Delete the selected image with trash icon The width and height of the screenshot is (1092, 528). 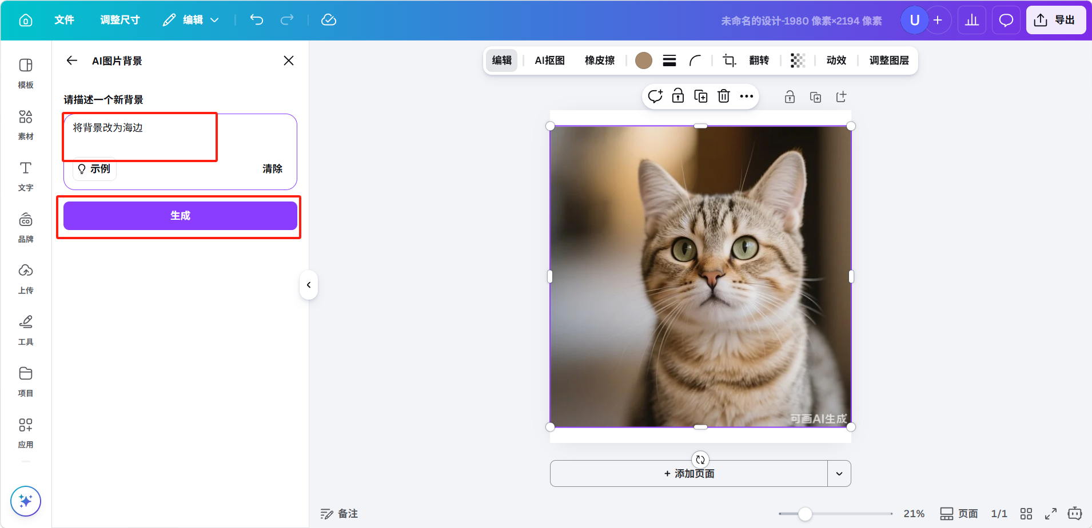(724, 96)
